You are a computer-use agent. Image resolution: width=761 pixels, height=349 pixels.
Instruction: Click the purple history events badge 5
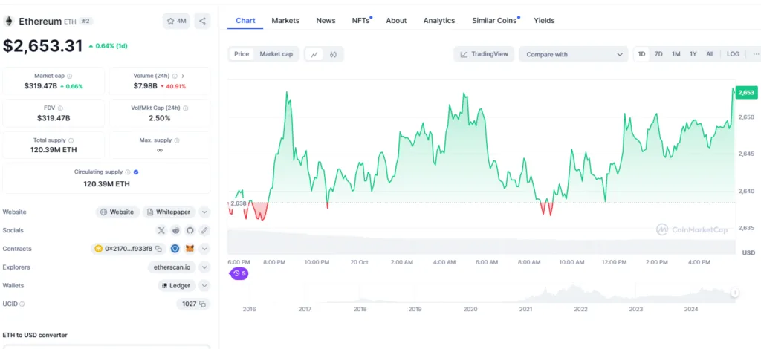239,273
